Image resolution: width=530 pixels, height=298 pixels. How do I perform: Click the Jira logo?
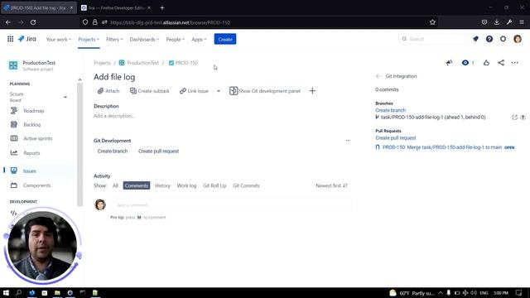click(x=27, y=39)
